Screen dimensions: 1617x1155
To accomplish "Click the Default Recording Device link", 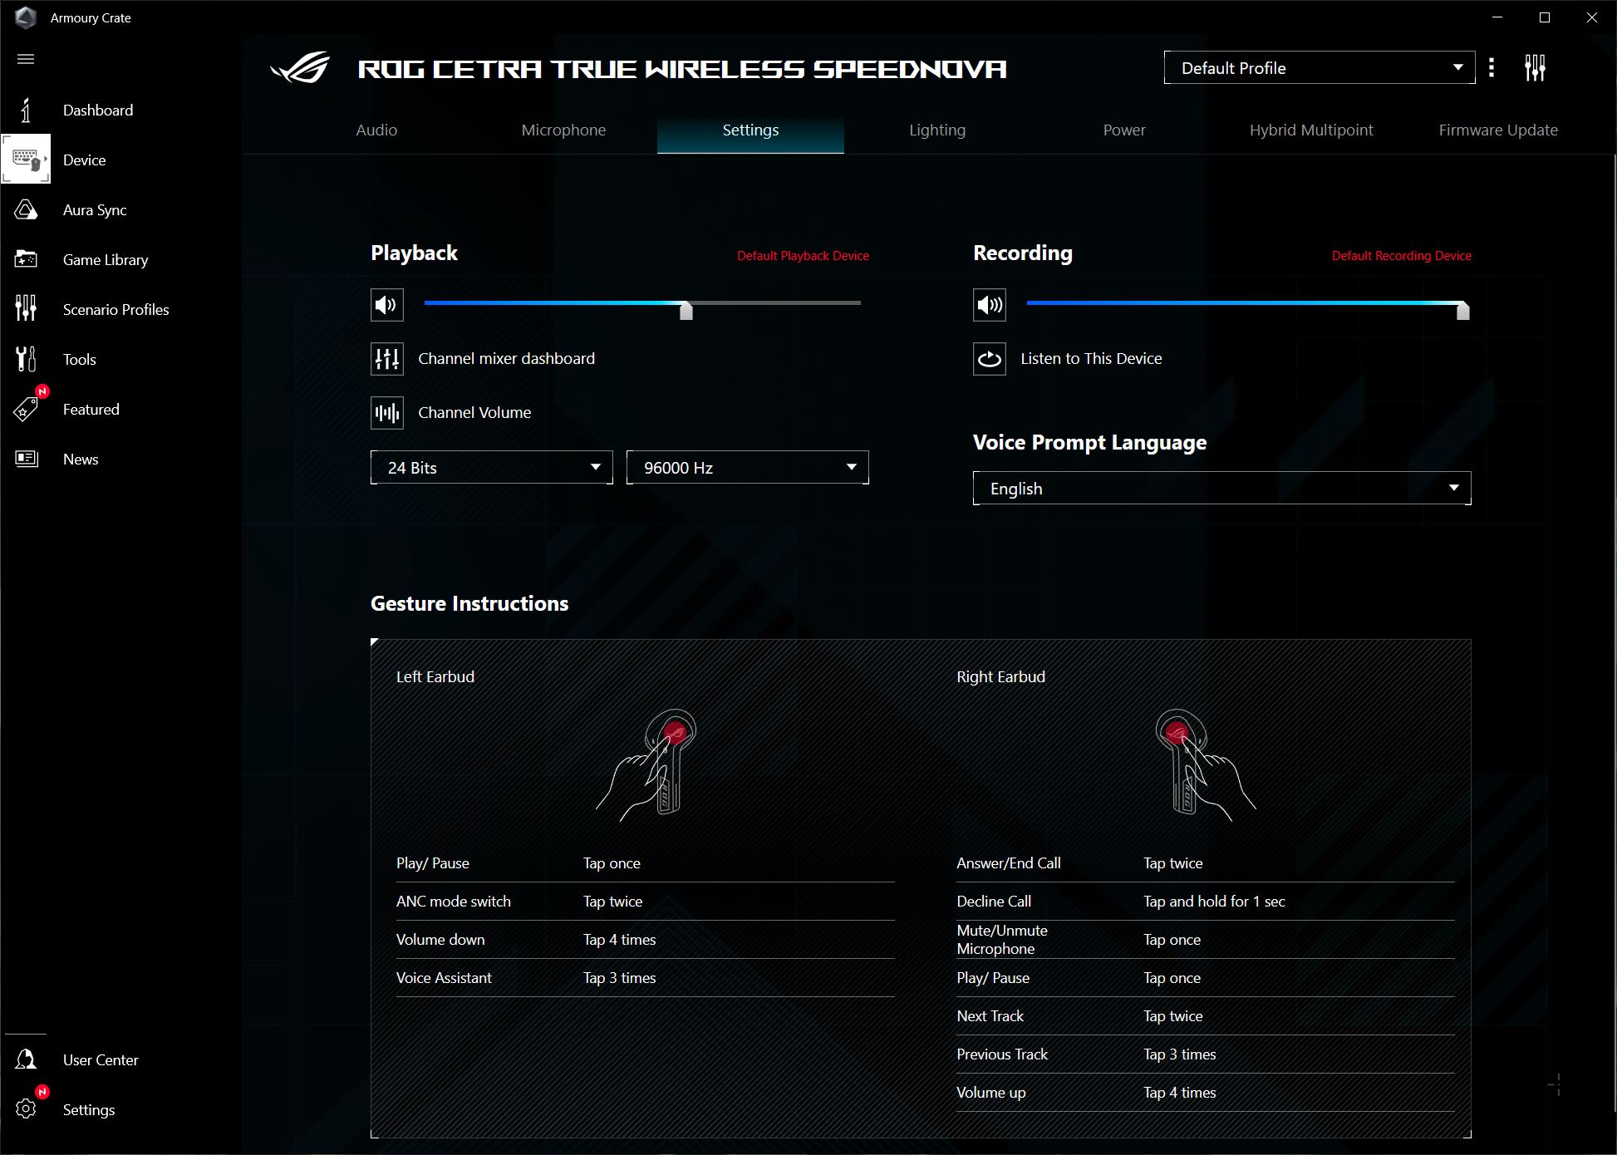I will click(1401, 256).
